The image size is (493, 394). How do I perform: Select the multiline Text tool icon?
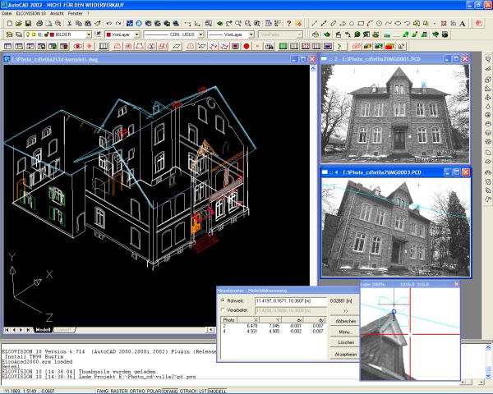(x=462, y=23)
